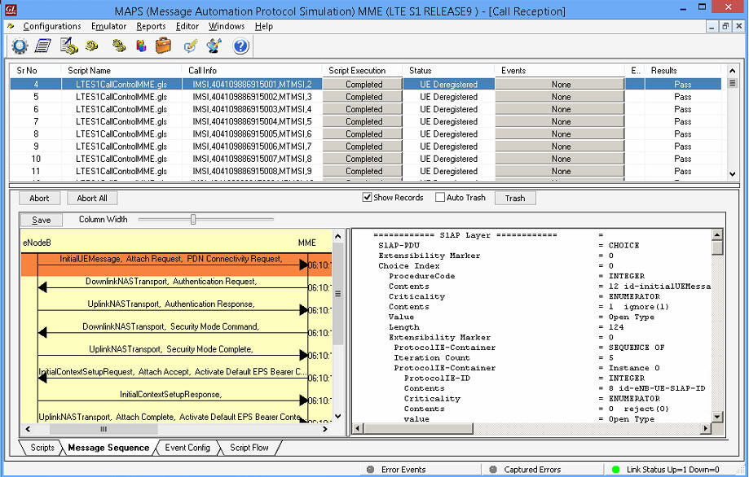Click the gear settings toolbar icon
749x477 pixels.
(x=20, y=46)
